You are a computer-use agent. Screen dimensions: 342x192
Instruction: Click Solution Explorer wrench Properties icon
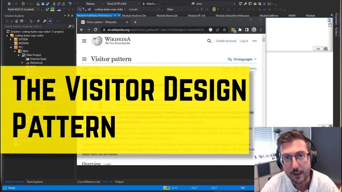45,21
